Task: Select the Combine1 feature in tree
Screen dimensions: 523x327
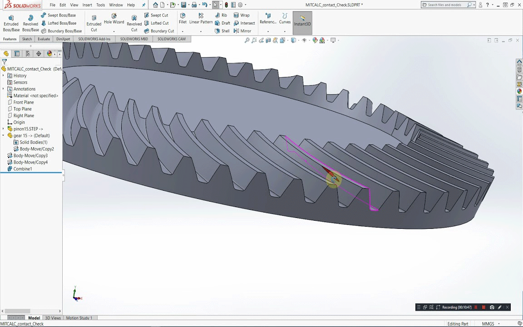Action: pos(22,169)
